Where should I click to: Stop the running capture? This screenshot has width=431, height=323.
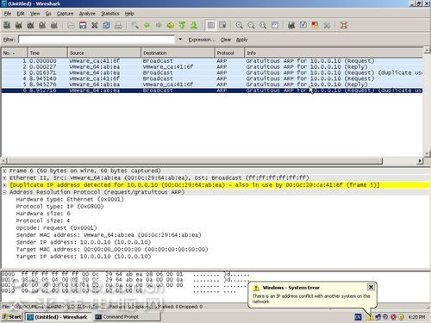tap(42, 25)
